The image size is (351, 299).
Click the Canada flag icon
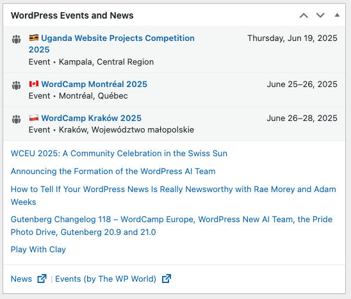point(34,84)
